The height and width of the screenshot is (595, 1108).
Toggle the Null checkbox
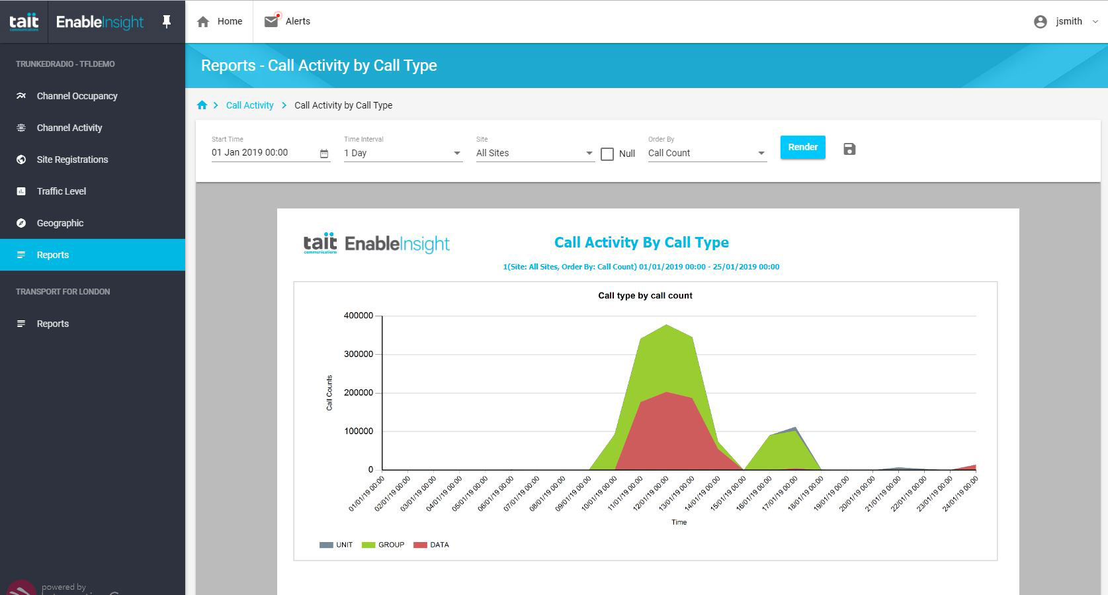[607, 154]
